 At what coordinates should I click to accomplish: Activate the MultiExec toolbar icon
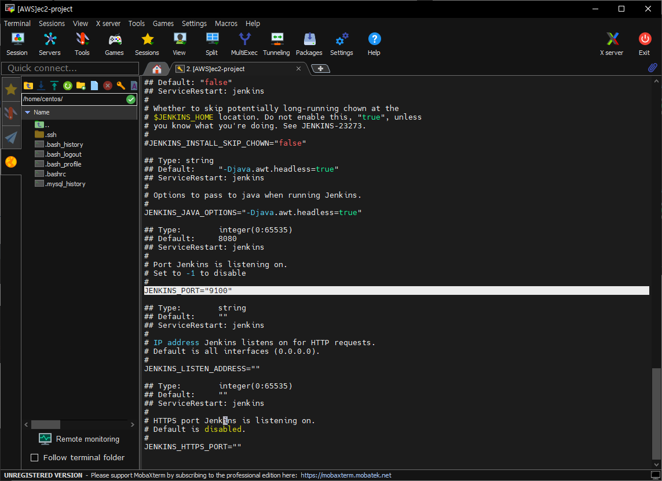(244, 44)
